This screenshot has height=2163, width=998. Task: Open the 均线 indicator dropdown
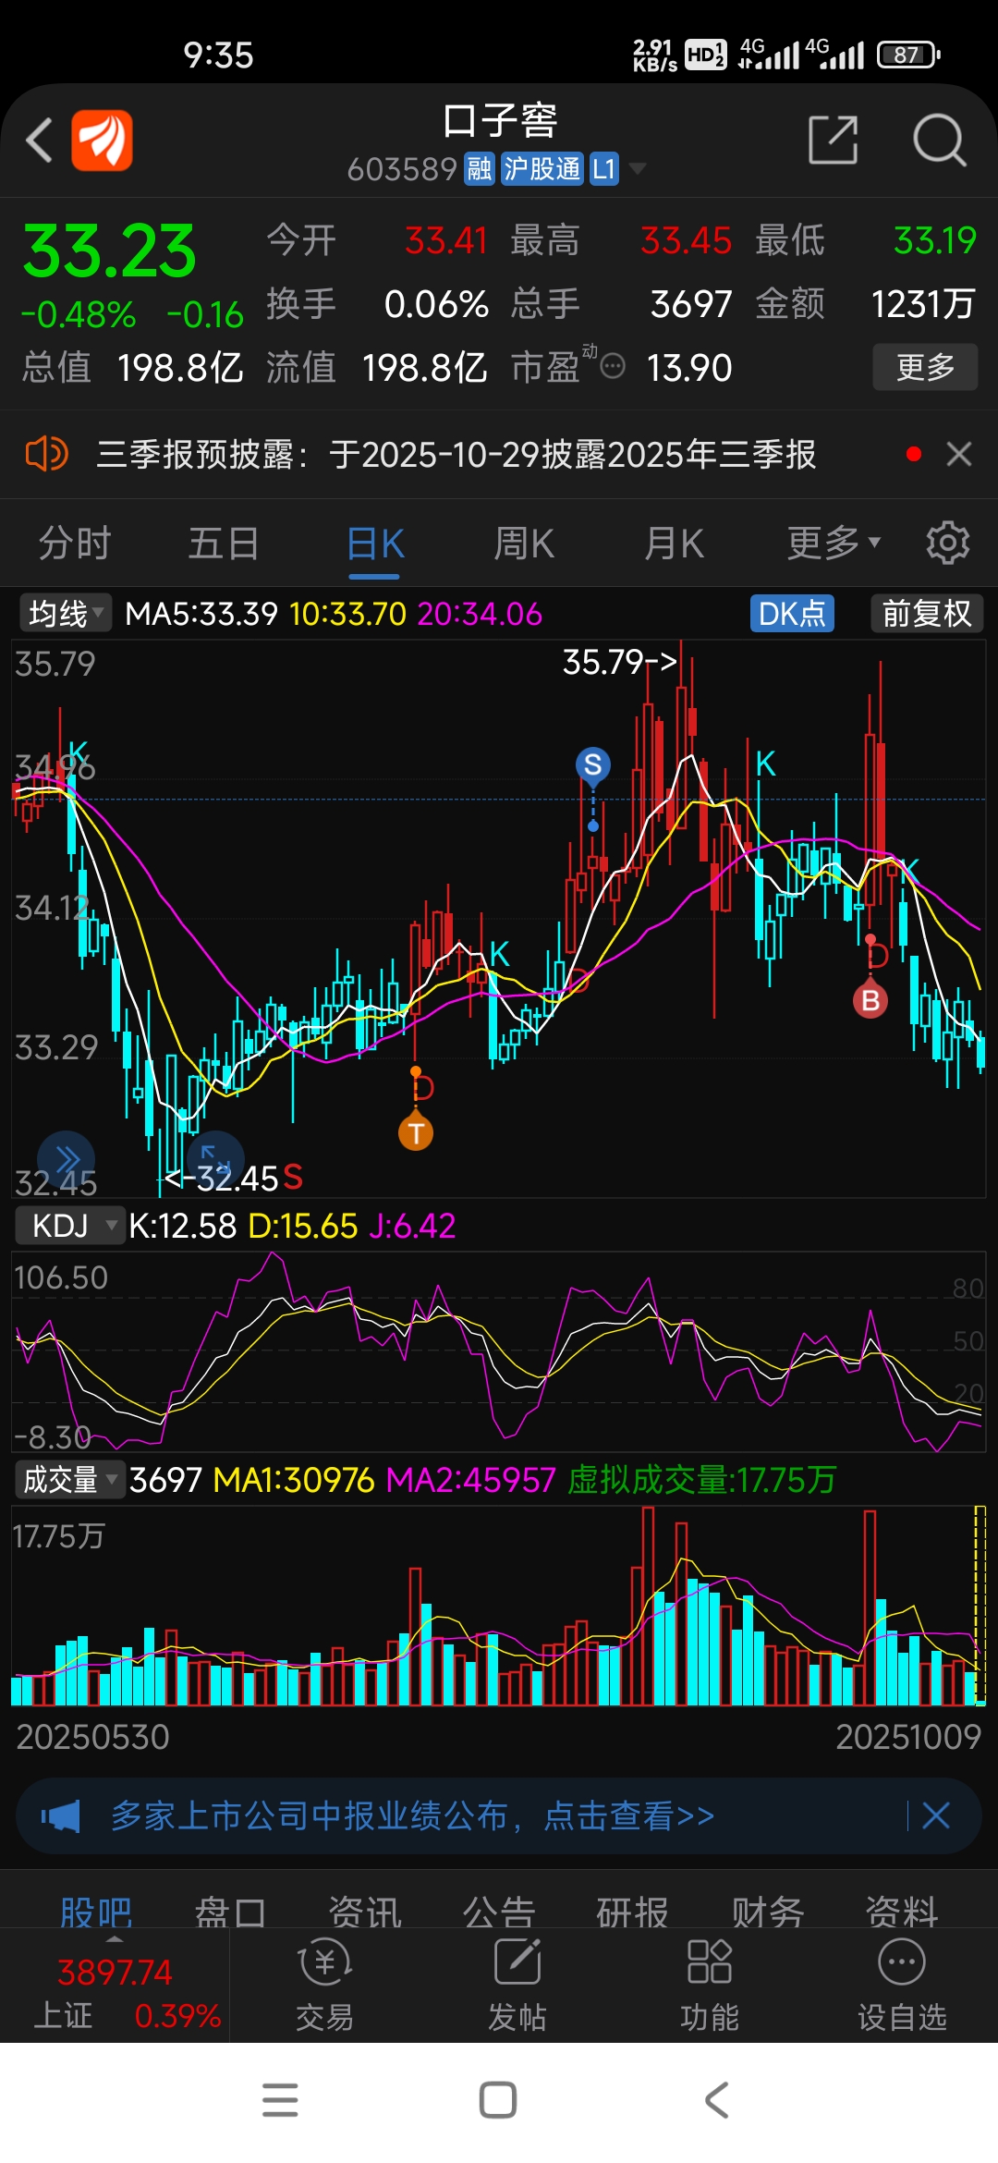tap(65, 613)
